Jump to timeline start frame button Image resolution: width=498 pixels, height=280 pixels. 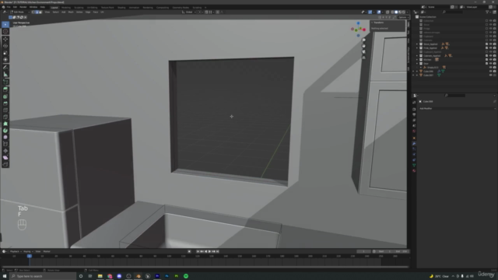pos(198,251)
